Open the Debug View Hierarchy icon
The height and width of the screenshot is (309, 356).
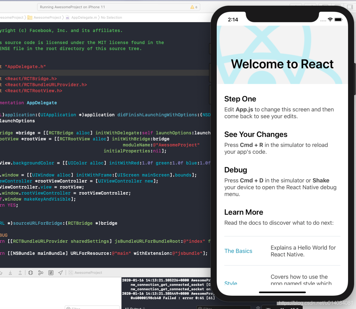31,273
